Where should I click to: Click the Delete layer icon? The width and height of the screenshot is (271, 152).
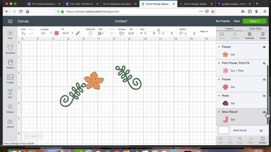263,34
